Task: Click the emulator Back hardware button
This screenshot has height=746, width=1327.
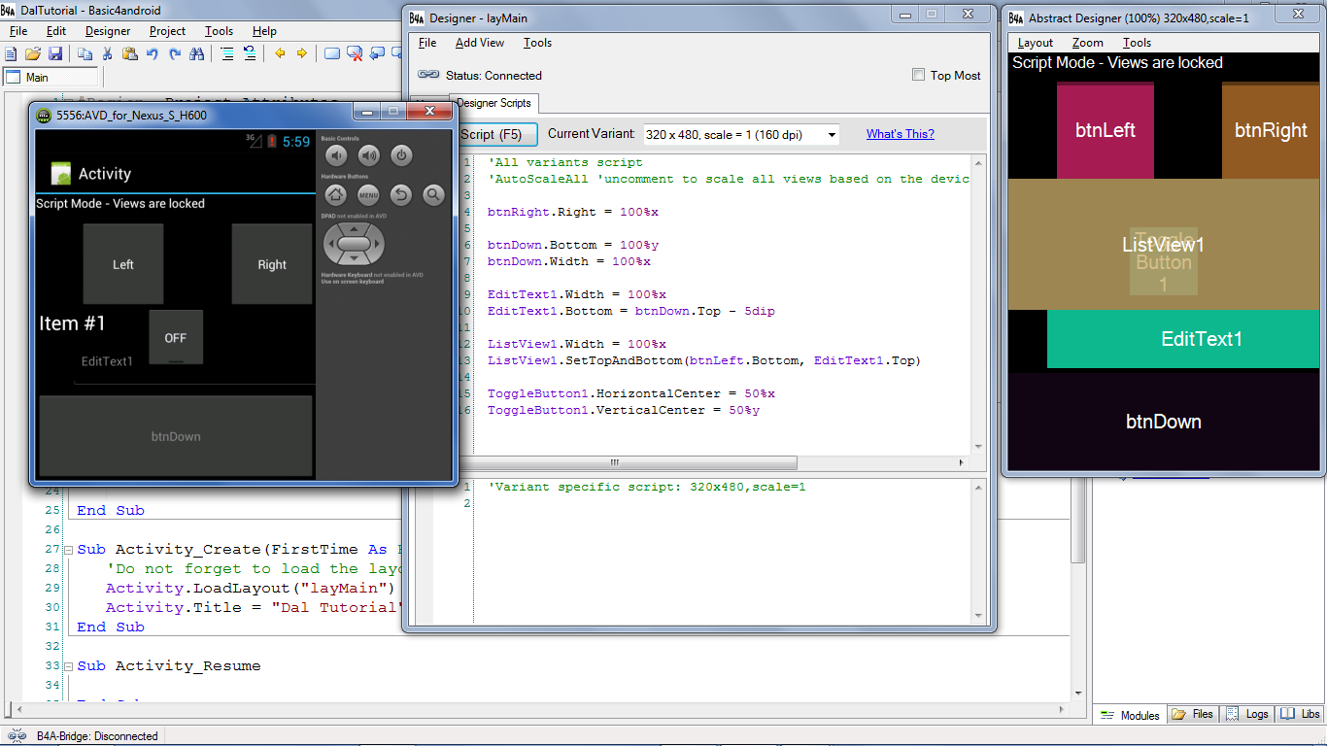Action: pyautogui.click(x=401, y=194)
